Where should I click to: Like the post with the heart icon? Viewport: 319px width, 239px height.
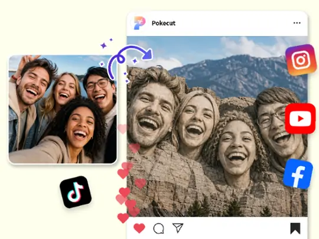click(x=139, y=228)
